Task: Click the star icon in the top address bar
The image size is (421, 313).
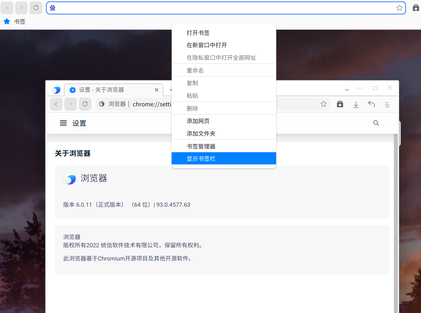Action: [400, 8]
